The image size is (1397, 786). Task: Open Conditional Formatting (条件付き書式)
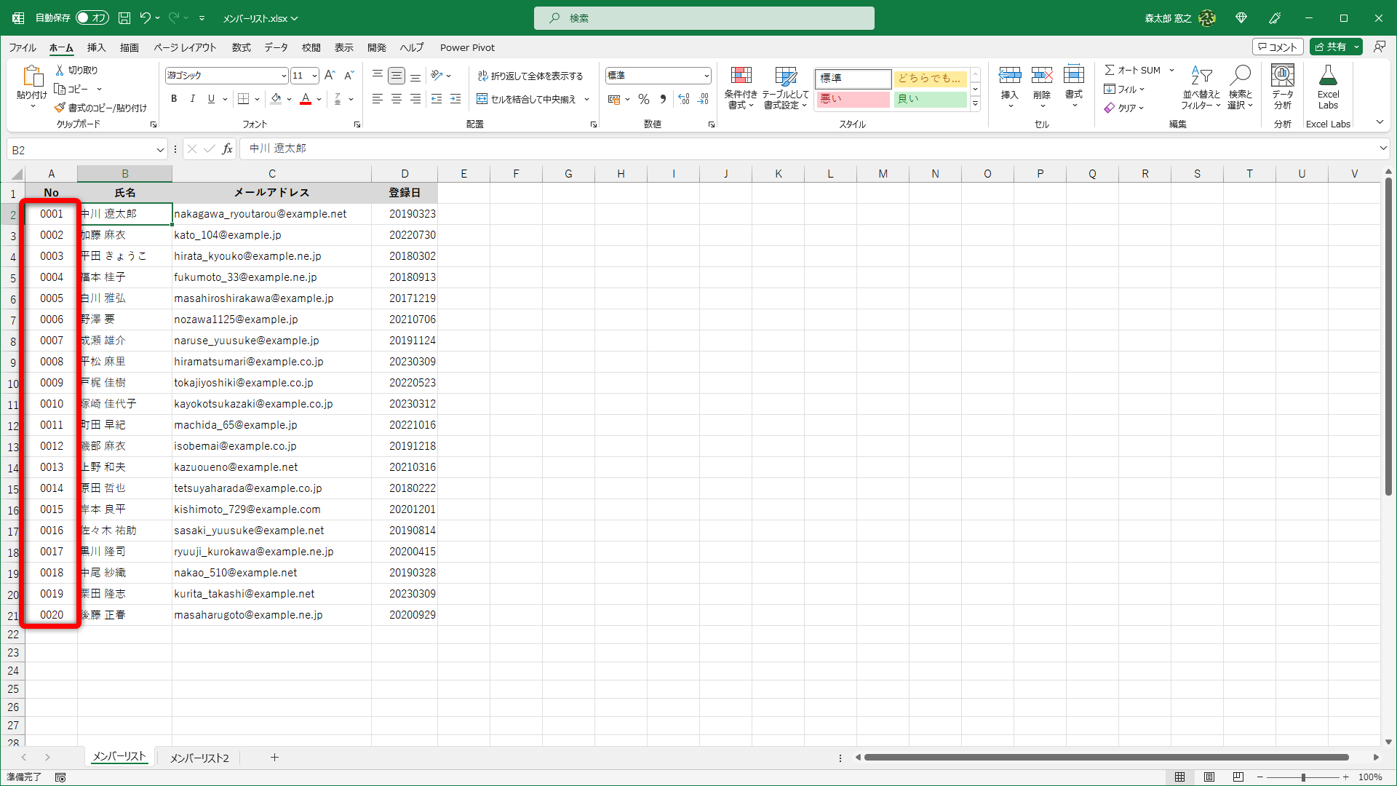741,88
